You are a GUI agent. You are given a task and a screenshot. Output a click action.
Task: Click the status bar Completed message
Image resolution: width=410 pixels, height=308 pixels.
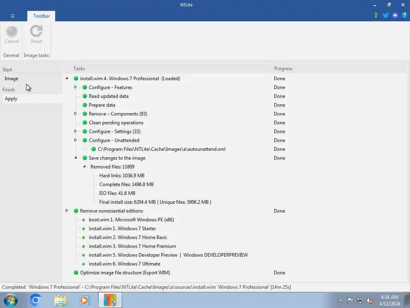click(x=147, y=287)
